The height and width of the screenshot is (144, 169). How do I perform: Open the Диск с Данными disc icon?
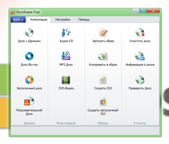point(29,33)
